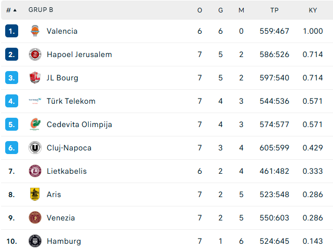Click the Hamburg team logo
Screen dimensions: 333x250
35,241
